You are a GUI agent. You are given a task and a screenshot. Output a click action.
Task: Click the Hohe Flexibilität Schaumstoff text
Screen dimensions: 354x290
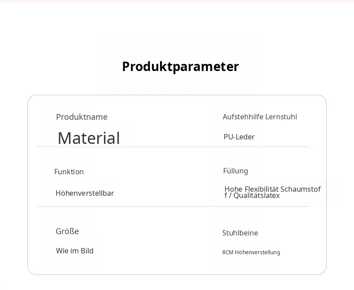click(272, 189)
